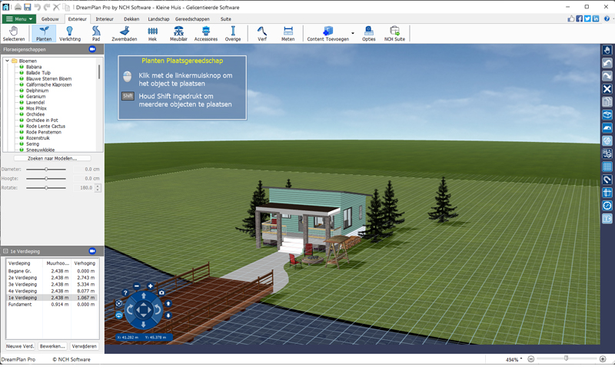Toggle video help in 1e Verdieping panel header
Screen dimensions: 615x373
(x=92, y=251)
